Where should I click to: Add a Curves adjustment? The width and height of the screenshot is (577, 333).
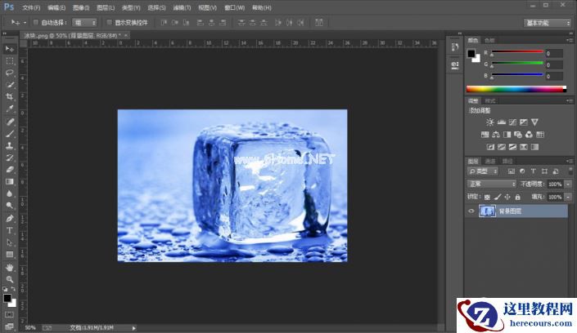[x=512, y=122]
